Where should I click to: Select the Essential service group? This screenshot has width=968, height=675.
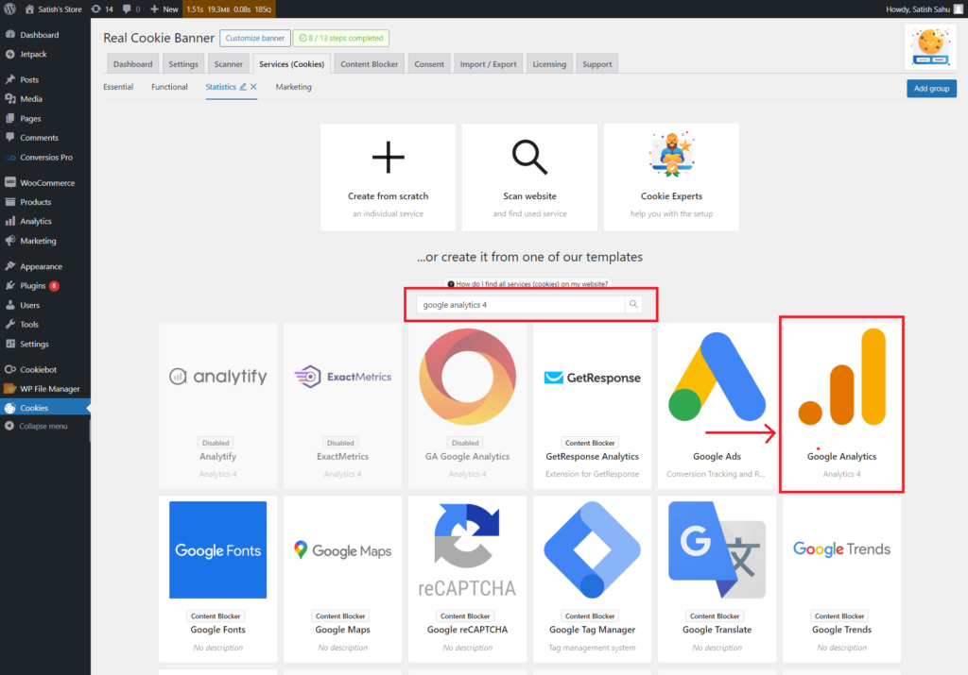(118, 87)
